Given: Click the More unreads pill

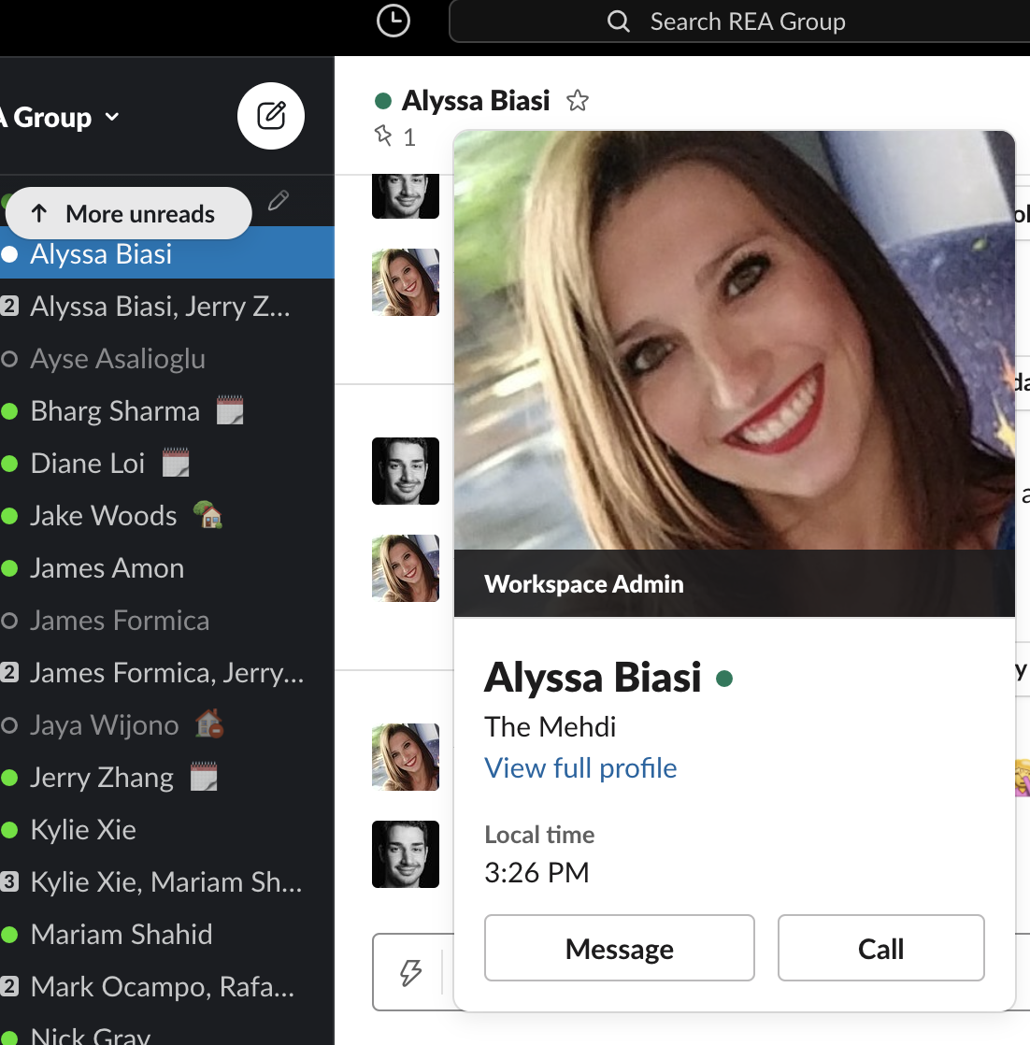Looking at the screenshot, I should click(129, 213).
